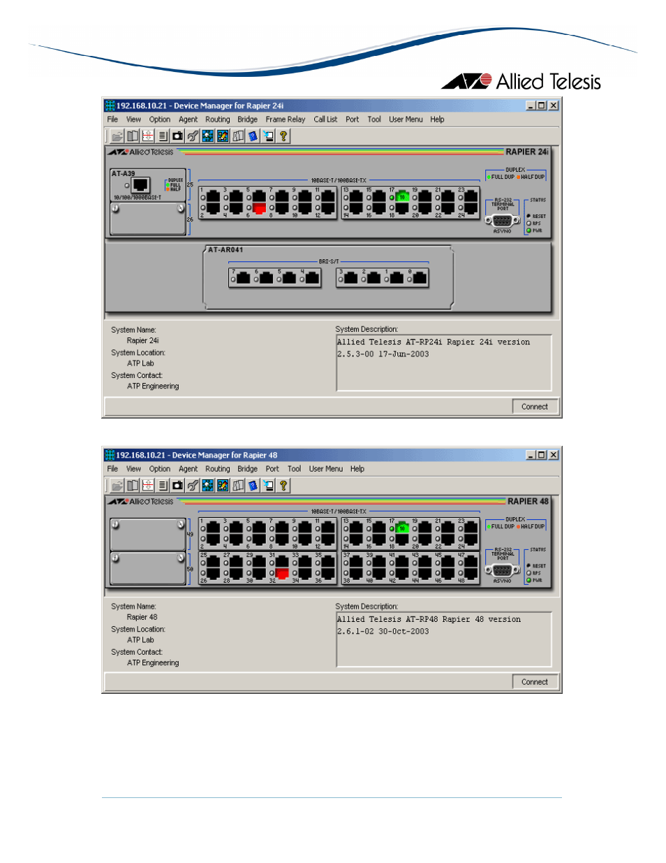Open the Port menu in Rapier 48 window
Image resolution: width=666 pixels, height=863 pixels.
coord(272,469)
